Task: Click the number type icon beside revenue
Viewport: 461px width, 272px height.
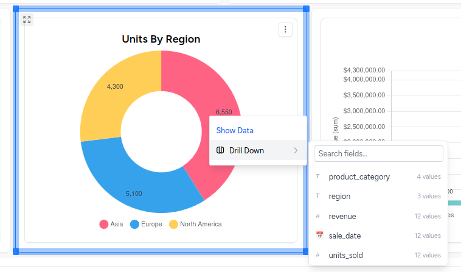Action: pyautogui.click(x=318, y=216)
